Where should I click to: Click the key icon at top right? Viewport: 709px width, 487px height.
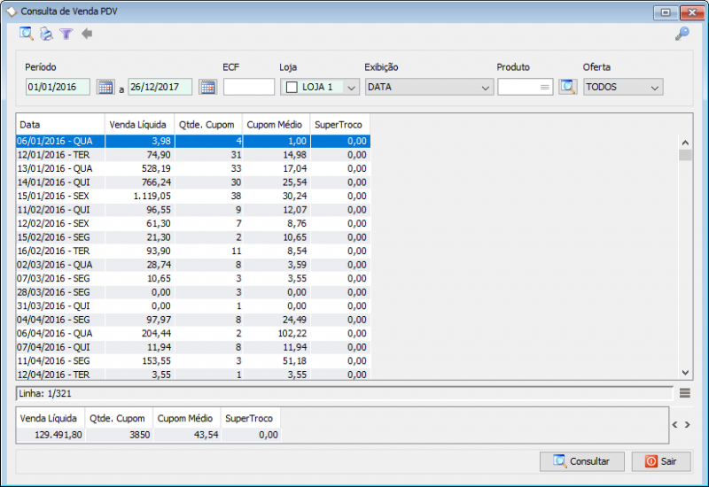coord(682,34)
